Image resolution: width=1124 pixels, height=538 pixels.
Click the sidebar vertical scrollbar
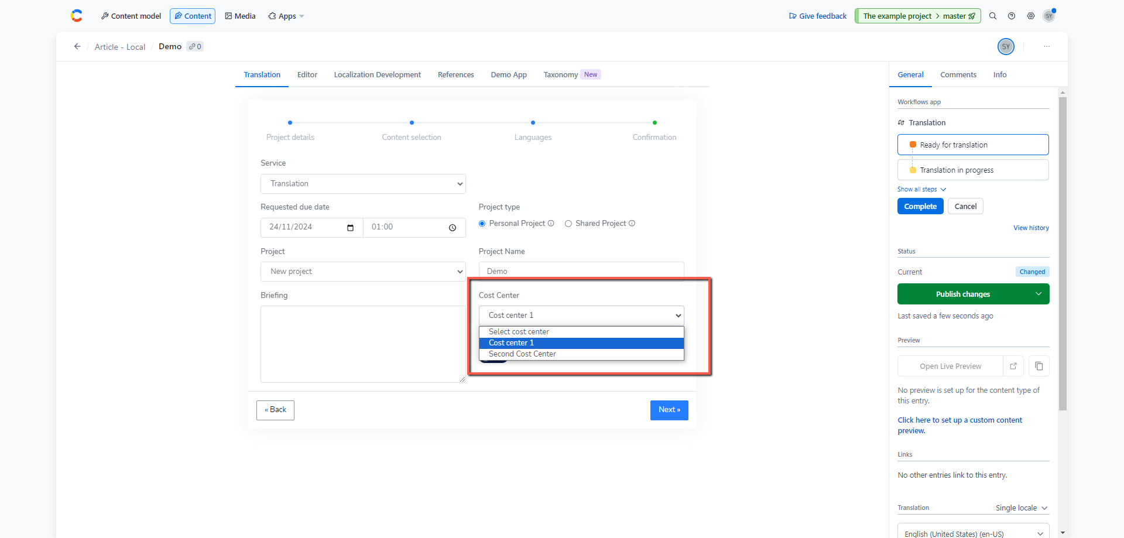1063,253
